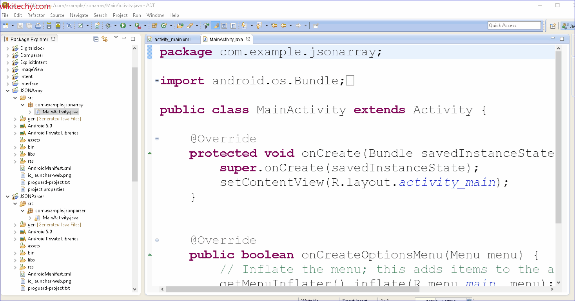
Task: Click the Java perspective button
Action: coord(568,26)
